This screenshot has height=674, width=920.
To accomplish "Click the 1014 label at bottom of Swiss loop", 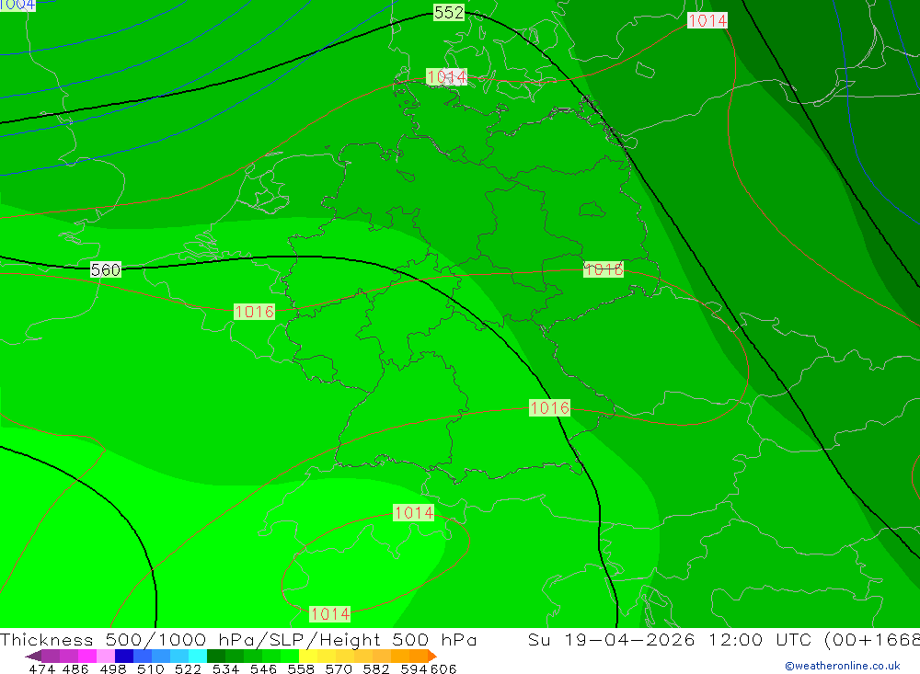I will click(329, 614).
